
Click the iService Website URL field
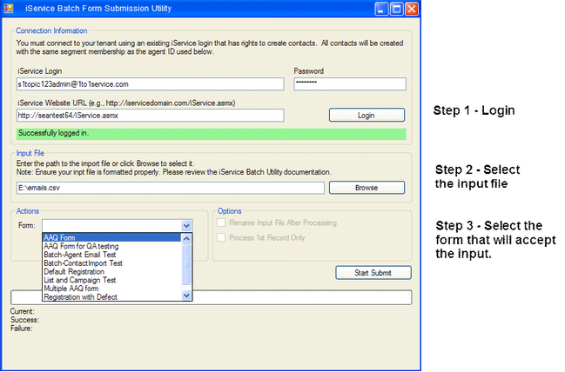tap(151, 116)
